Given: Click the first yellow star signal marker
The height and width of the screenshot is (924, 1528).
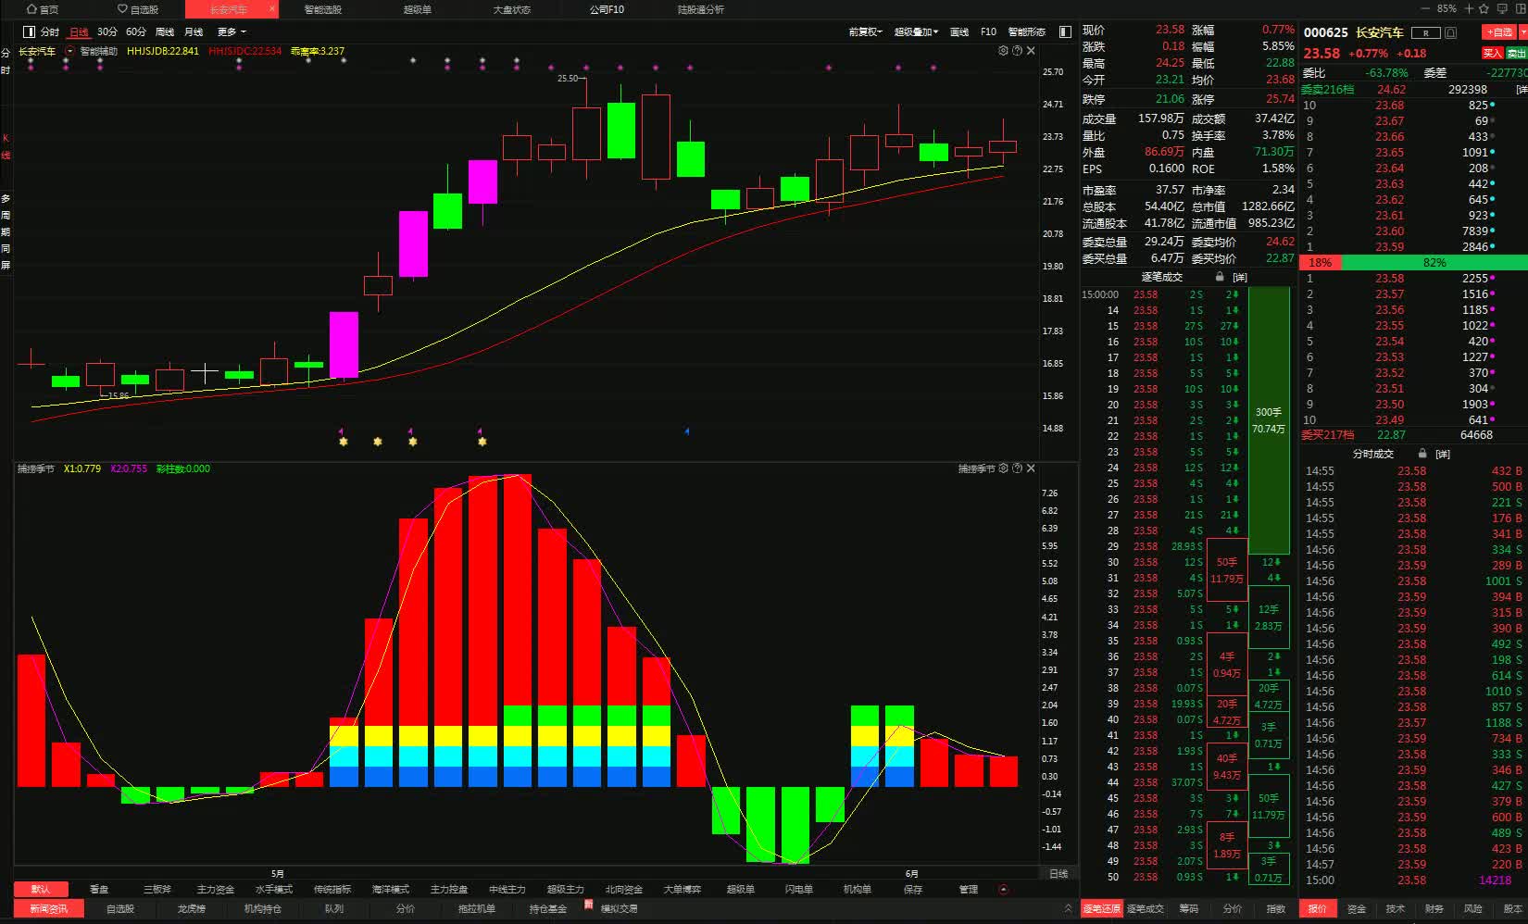Looking at the screenshot, I should click(344, 442).
